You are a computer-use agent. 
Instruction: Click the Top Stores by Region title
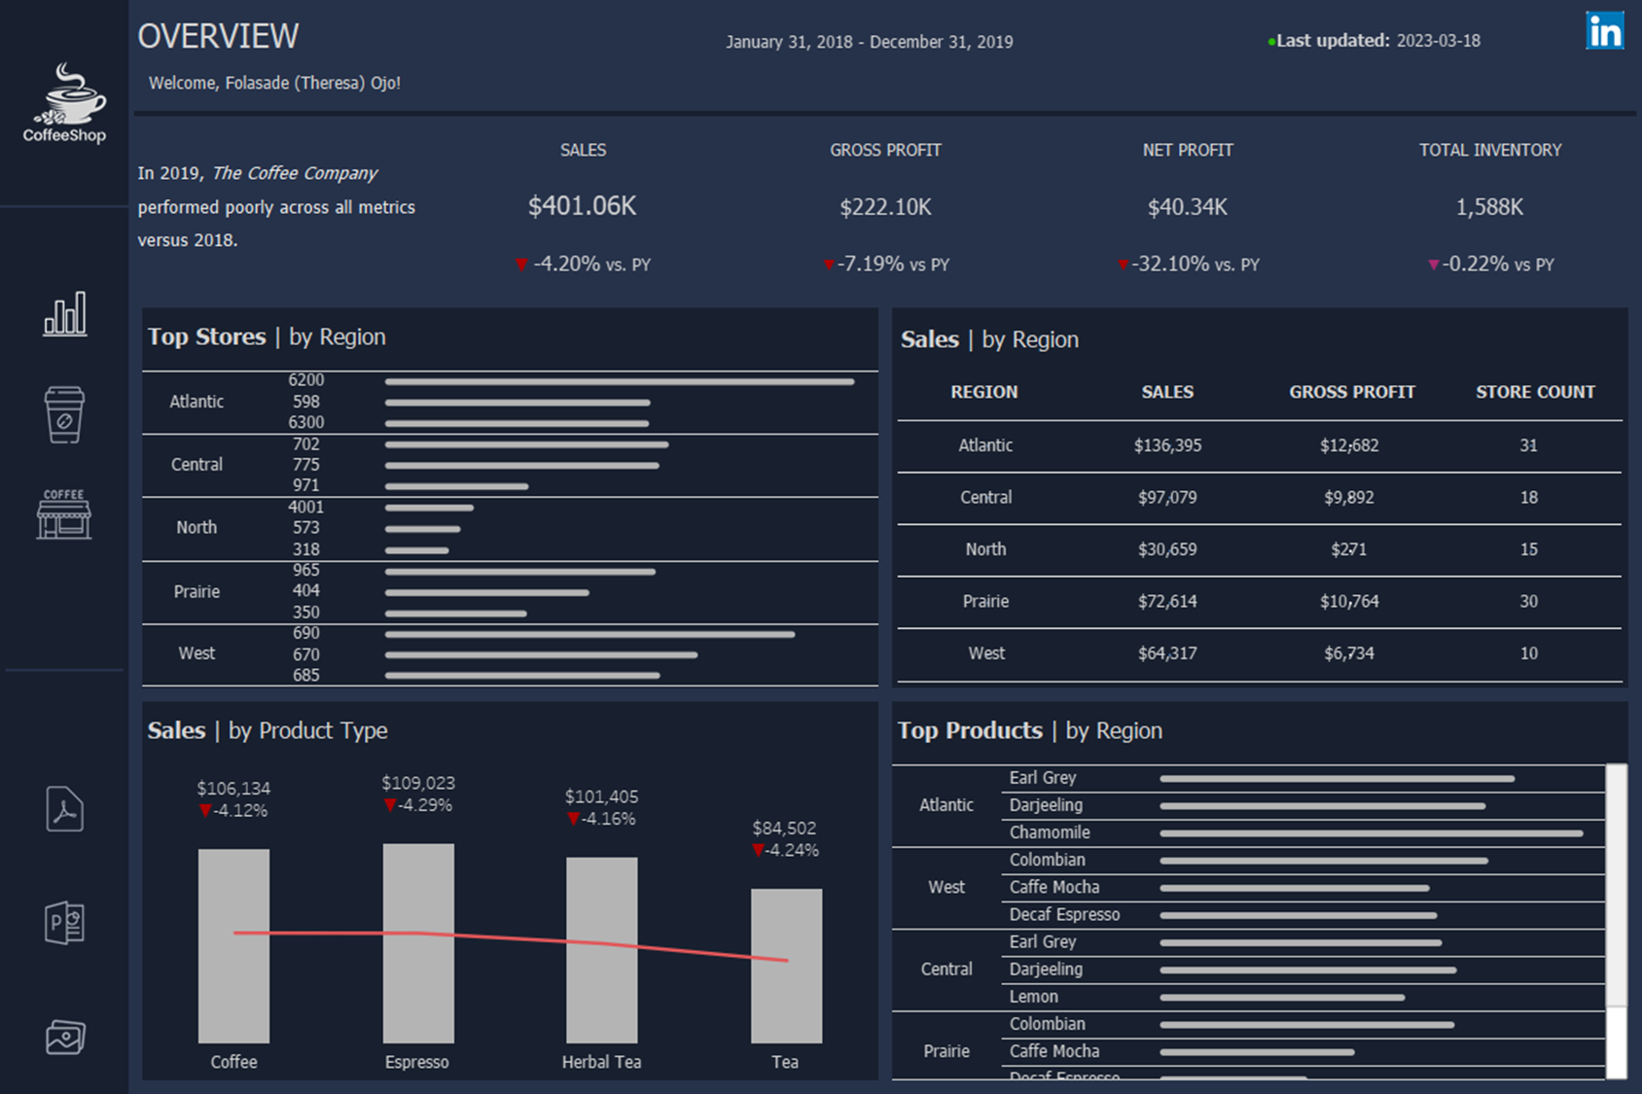click(x=266, y=337)
